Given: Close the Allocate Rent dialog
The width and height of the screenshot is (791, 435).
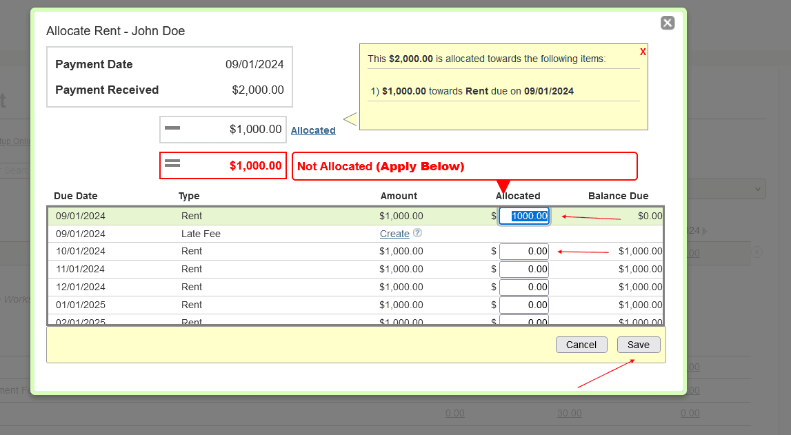Looking at the screenshot, I should click(667, 23).
